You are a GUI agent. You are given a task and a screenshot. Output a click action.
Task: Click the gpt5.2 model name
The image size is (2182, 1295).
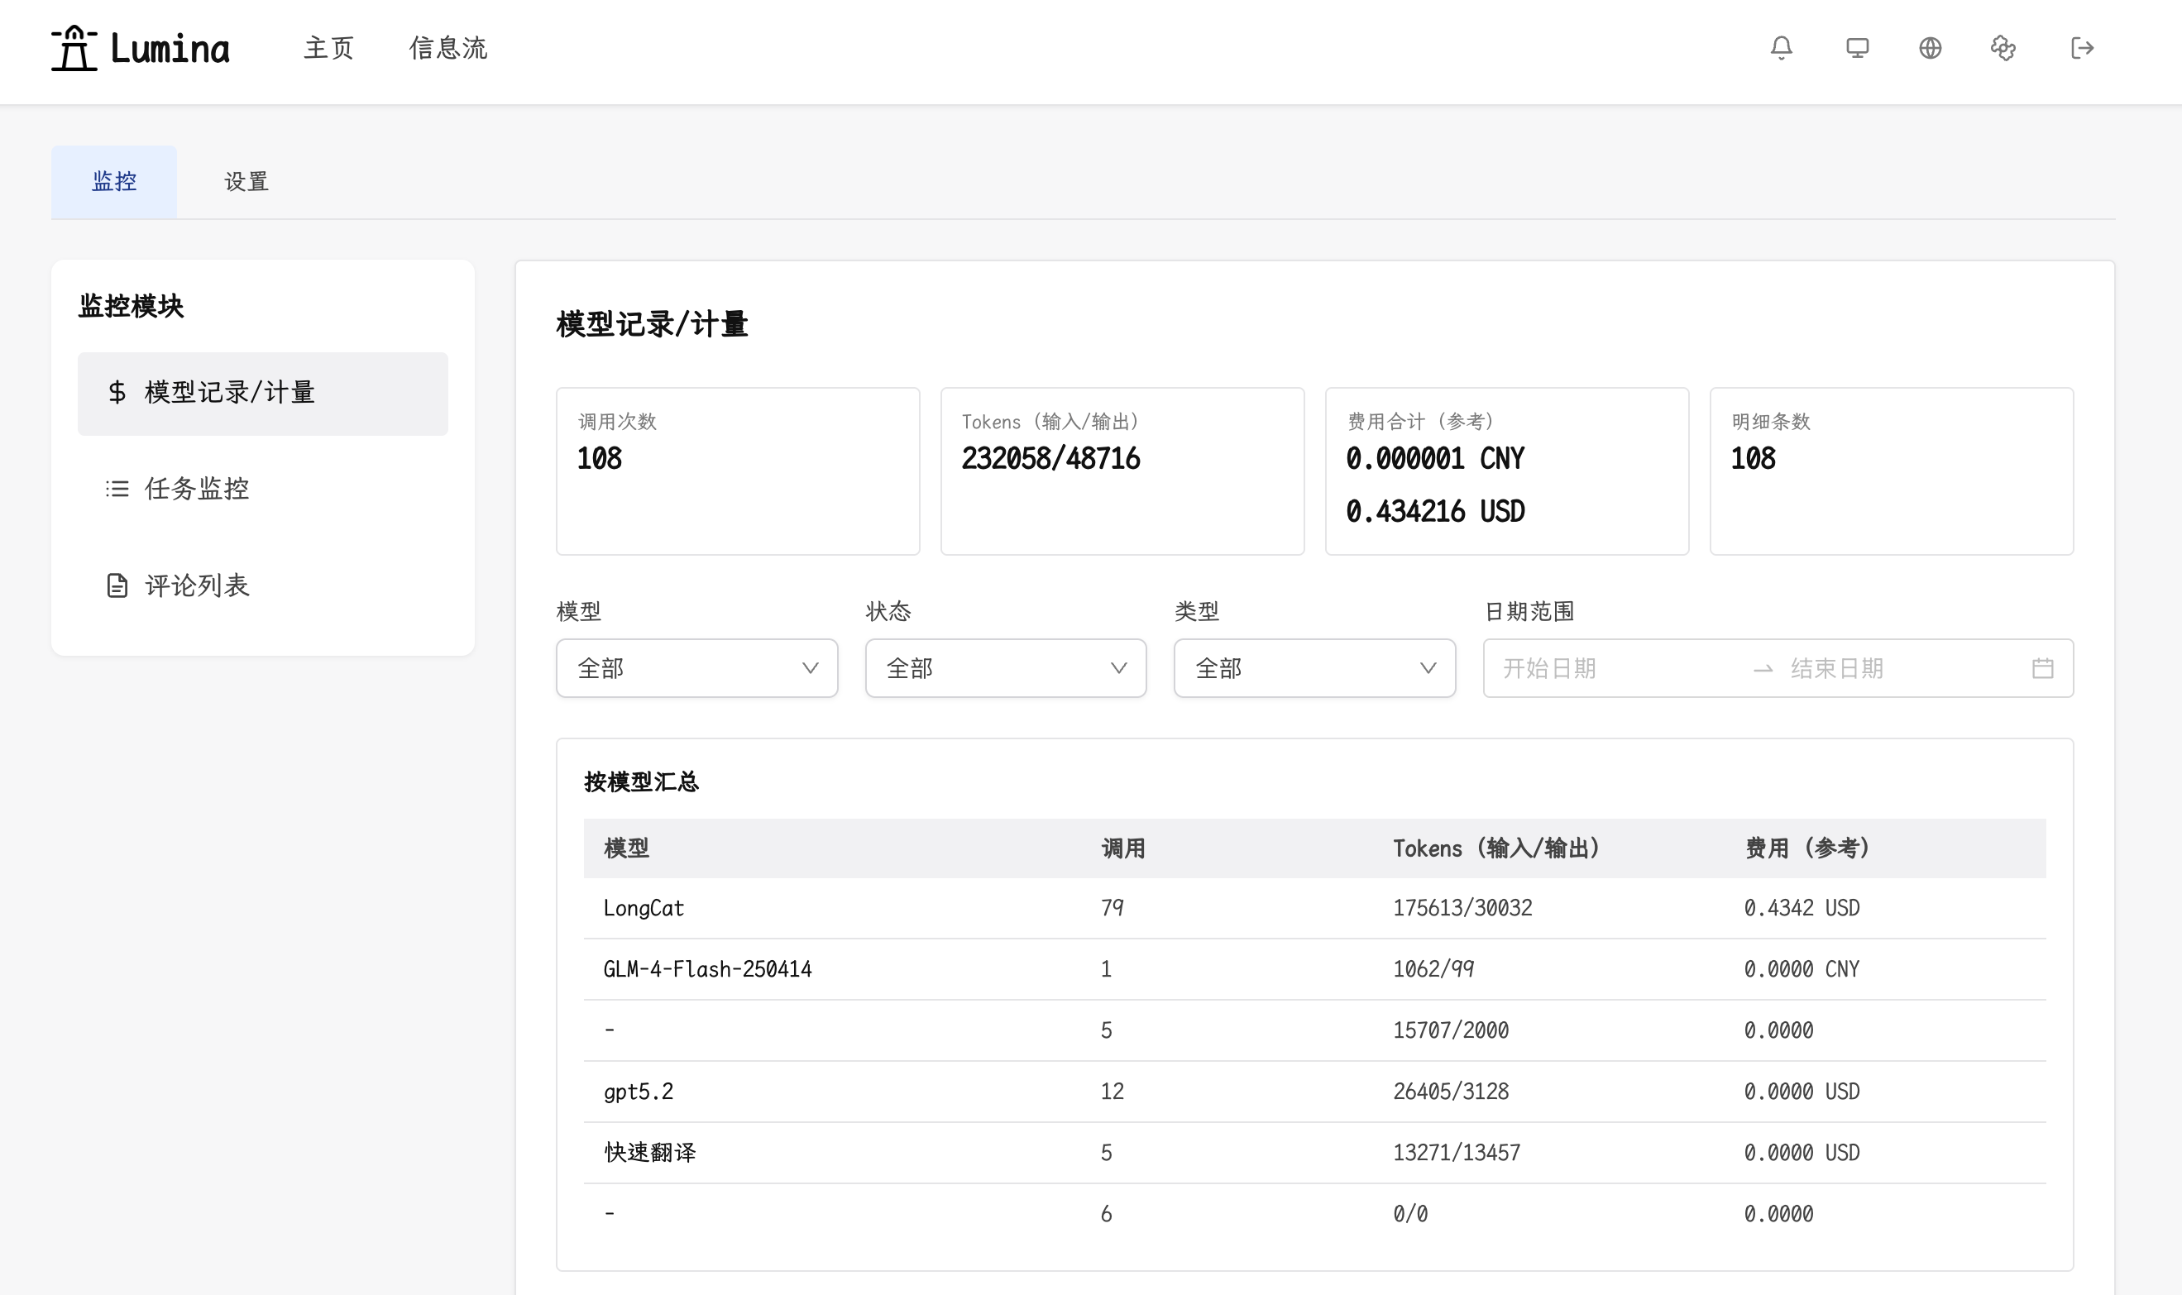tap(639, 1092)
